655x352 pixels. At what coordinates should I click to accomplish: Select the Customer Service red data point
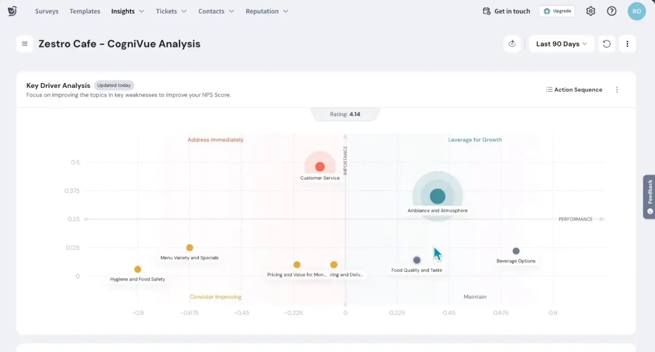[320, 166]
